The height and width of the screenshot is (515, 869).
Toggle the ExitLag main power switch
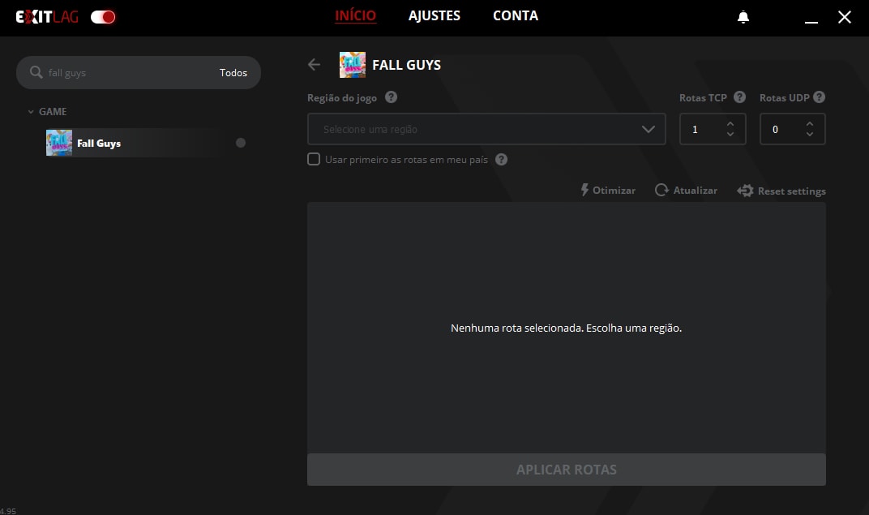(x=103, y=17)
